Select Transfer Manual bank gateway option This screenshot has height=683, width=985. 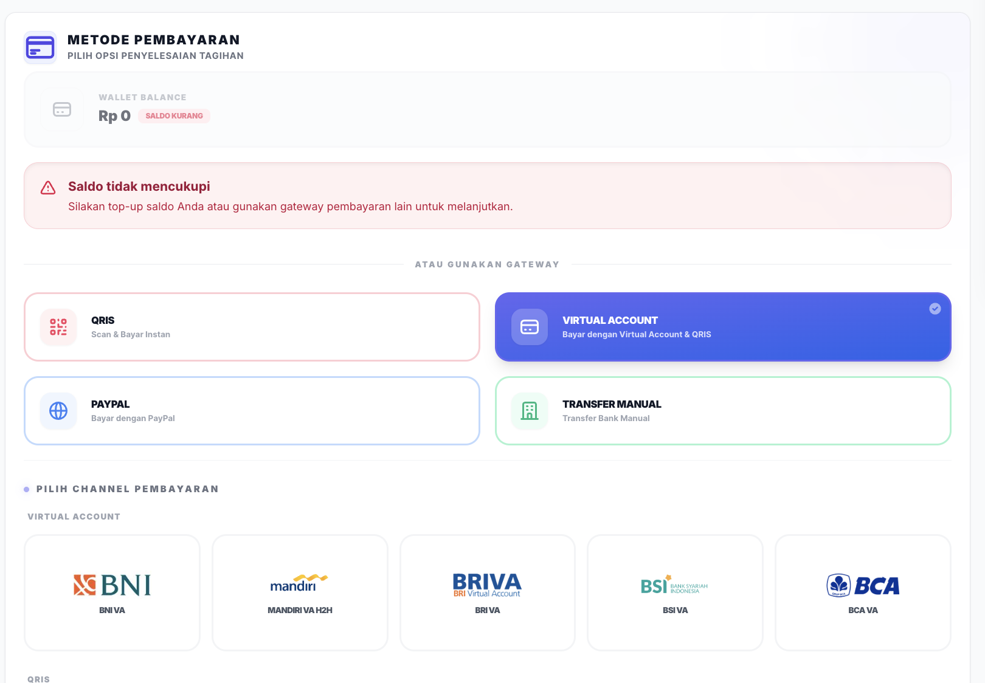coord(723,411)
